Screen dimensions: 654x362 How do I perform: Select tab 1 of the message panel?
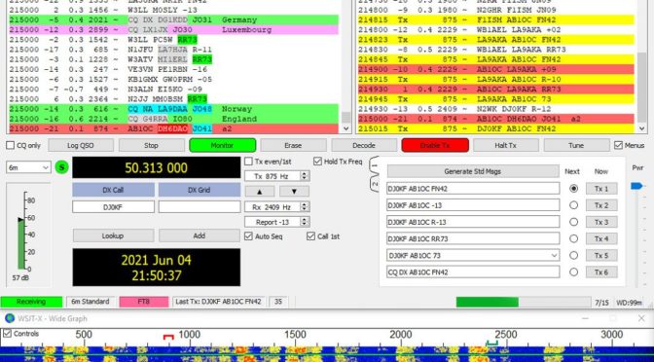tap(374, 166)
